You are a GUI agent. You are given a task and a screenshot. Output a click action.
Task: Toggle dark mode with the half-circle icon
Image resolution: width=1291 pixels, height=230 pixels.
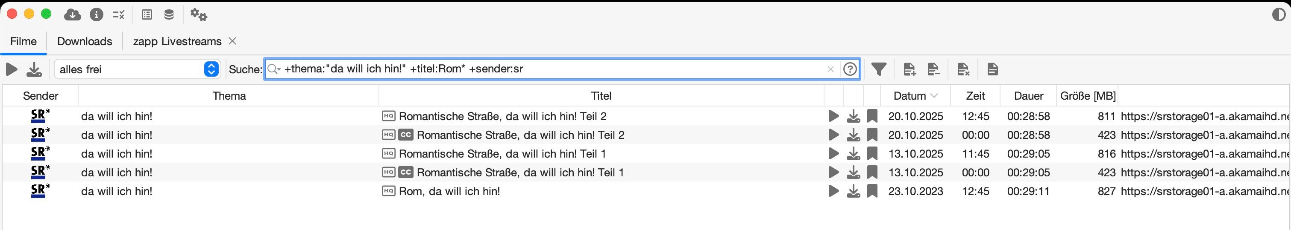click(x=1279, y=15)
